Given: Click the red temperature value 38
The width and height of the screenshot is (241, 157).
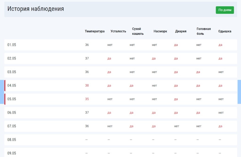Looking at the screenshot, I should [87, 85].
